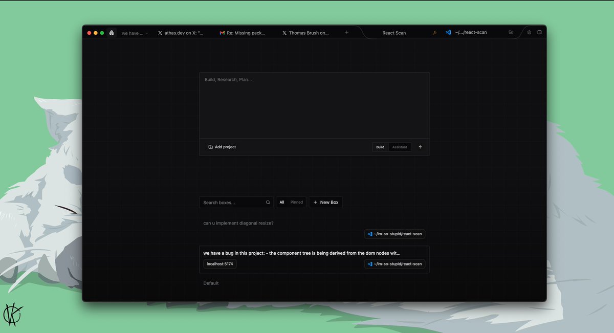Show All boxes filter
This screenshot has height=333, width=614.
pyautogui.click(x=282, y=203)
